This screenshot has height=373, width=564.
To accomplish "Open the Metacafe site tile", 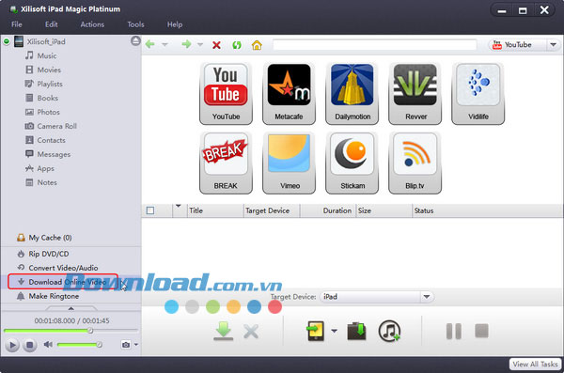I will click(289, 94).
